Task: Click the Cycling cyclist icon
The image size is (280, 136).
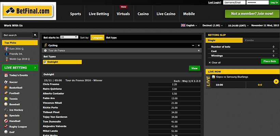Action: click(45, 45)
